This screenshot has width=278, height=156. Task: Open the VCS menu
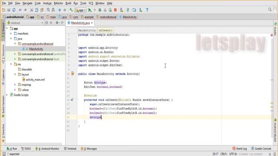(x=91, y=3)
